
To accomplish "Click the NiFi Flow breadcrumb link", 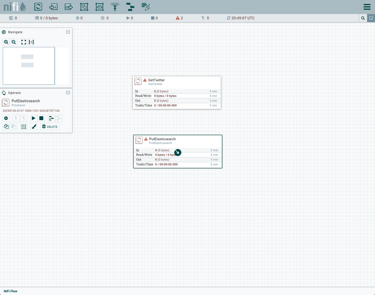I will 11,291.
